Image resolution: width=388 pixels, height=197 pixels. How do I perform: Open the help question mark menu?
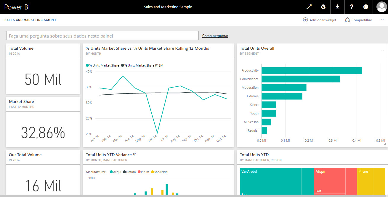[352, 7]
